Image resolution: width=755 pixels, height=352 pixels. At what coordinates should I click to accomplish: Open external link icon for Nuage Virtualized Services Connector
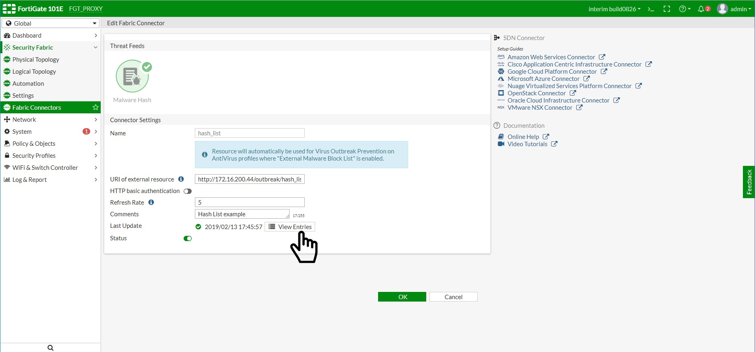click(x=638, y=86)
